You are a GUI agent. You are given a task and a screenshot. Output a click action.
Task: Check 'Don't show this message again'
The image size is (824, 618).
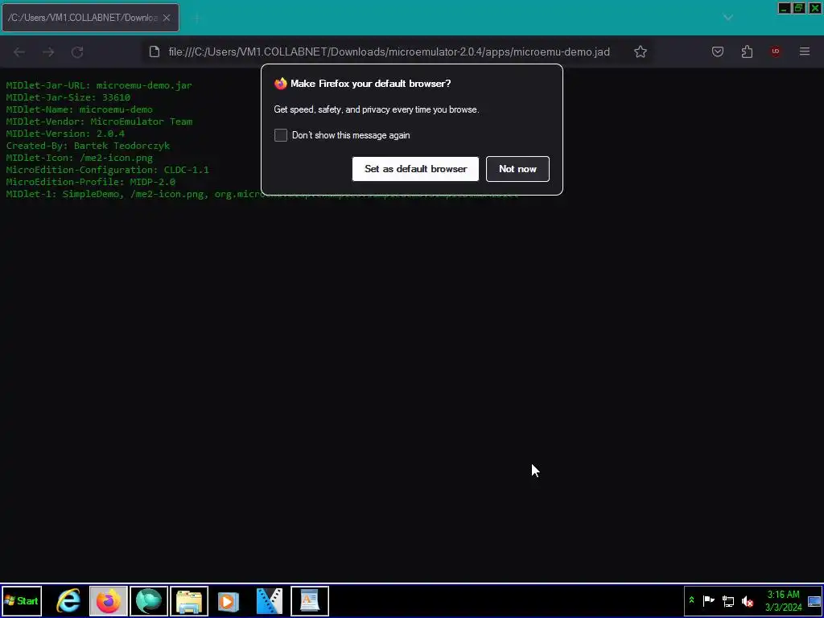point(281,135)
